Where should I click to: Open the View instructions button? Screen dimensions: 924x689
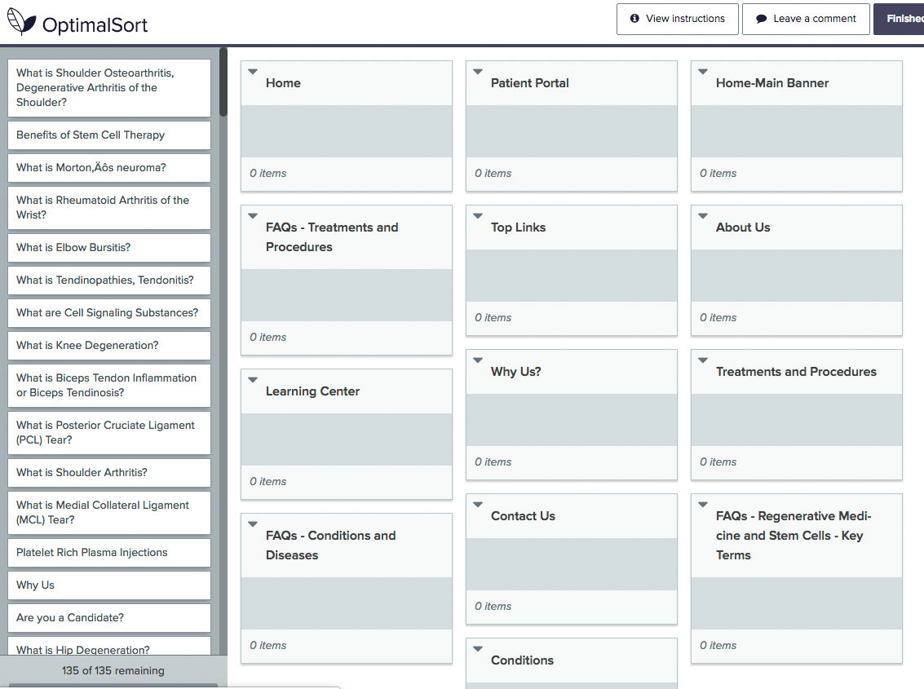(x=678, y=19)
